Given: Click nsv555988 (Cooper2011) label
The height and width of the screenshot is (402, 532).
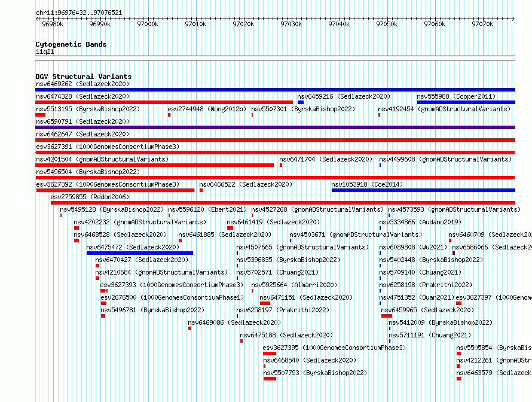Looking at the screenshot, I should (x=456, y=96).
